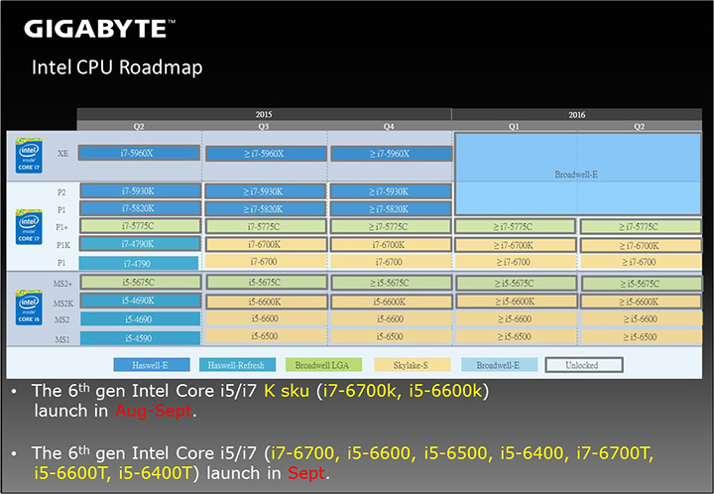The width and height of the screenshot is (714, 494).
Task: Click the P1K row label
Action: coord(63,245)
